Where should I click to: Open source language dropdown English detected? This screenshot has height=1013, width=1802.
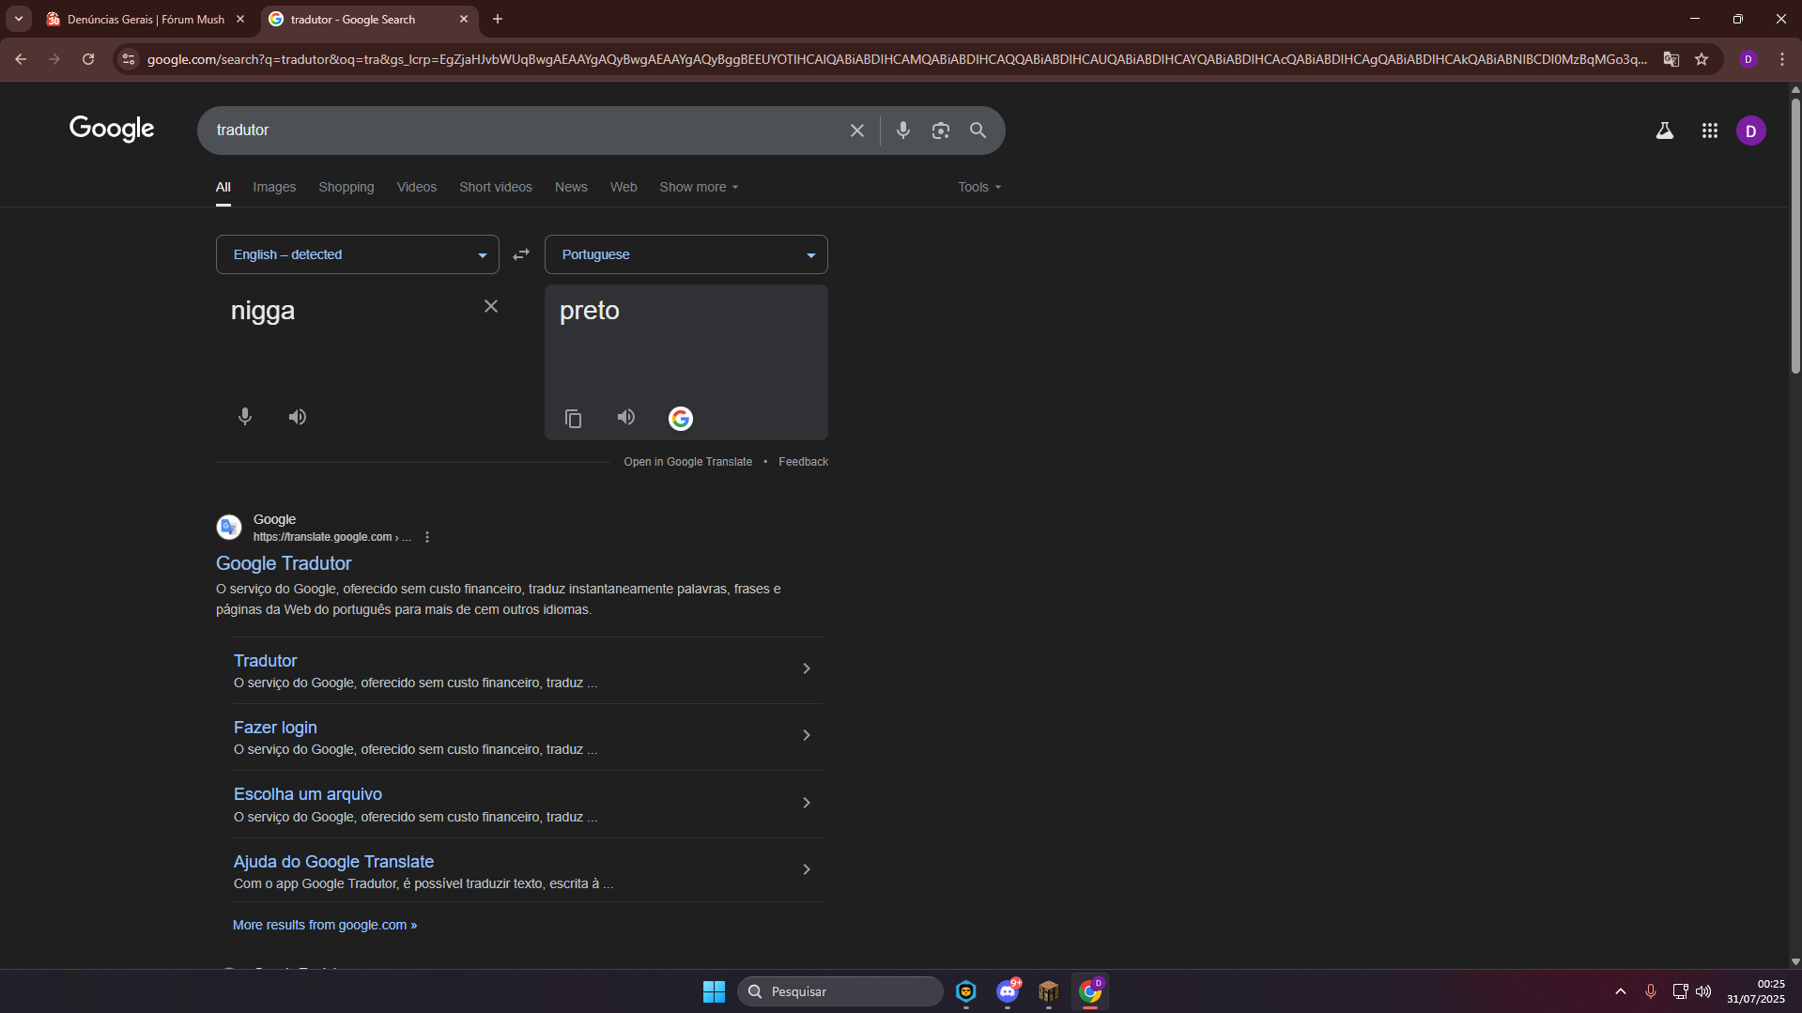[x=357, y=254]
